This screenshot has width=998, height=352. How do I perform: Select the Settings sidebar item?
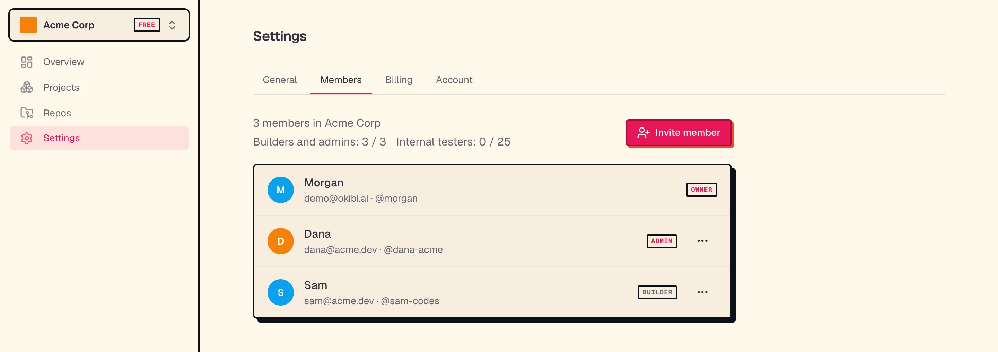pos(99,138)
